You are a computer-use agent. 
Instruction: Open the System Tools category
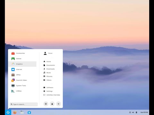pyautogui.click(x=22, y=86)
